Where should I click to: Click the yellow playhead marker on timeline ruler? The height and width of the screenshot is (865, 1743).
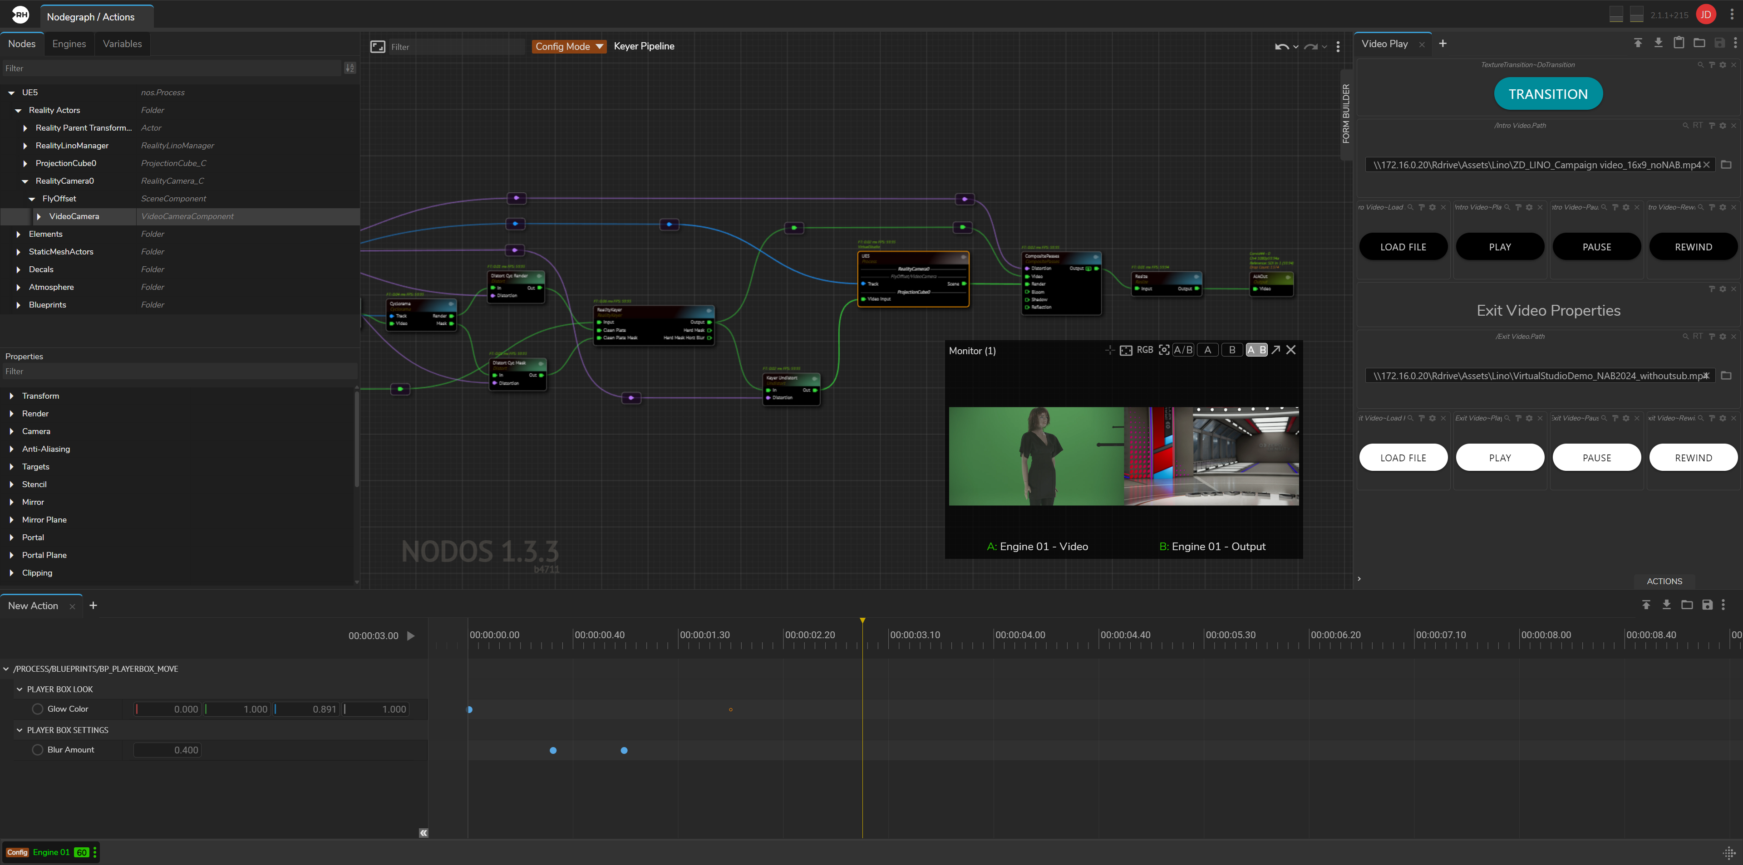point(862,621)
